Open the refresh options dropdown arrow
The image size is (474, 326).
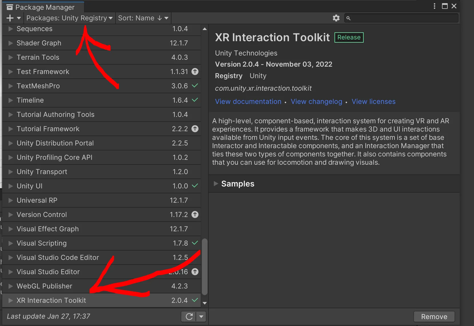[x=201, y=317]
